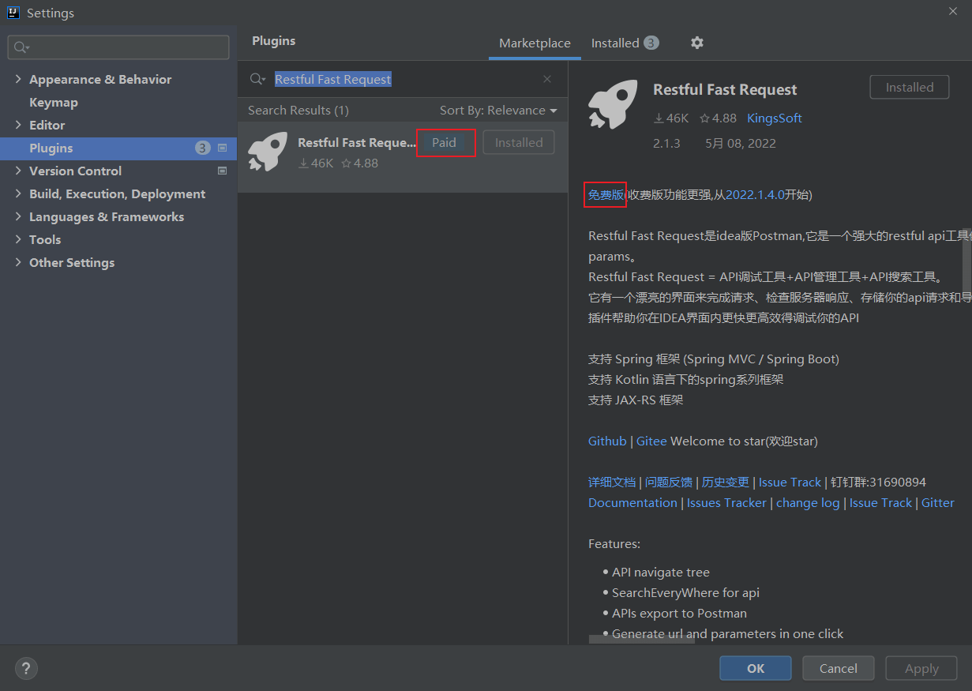Expand Appearance & Behavior settings
Viewport: 972px width, 691px height.
coord(18,79)
